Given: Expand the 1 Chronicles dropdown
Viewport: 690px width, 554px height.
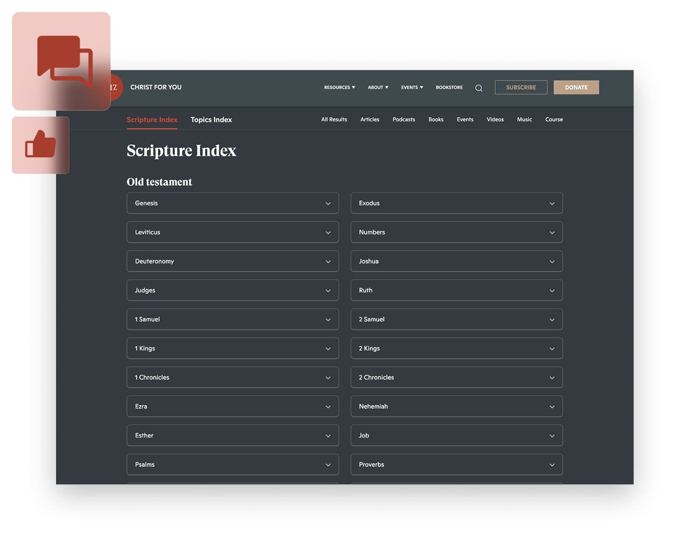Looking at the screenshot, I should (x=233, y=377).
